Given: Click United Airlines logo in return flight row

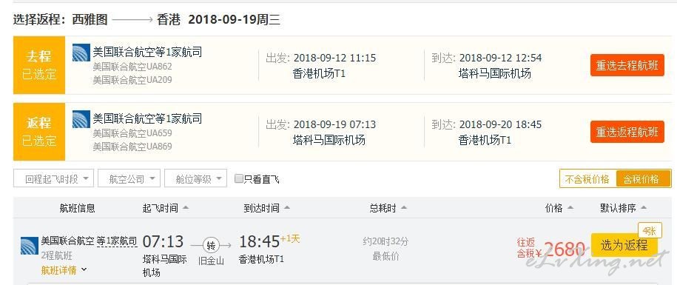Looking at the screenshot, I should point(81,119).
